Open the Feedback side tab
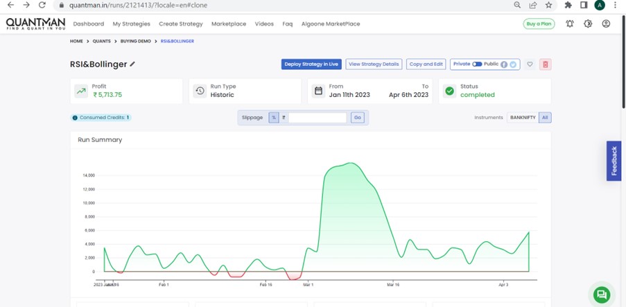The image size is (626, 307). (x=614, y=161)
